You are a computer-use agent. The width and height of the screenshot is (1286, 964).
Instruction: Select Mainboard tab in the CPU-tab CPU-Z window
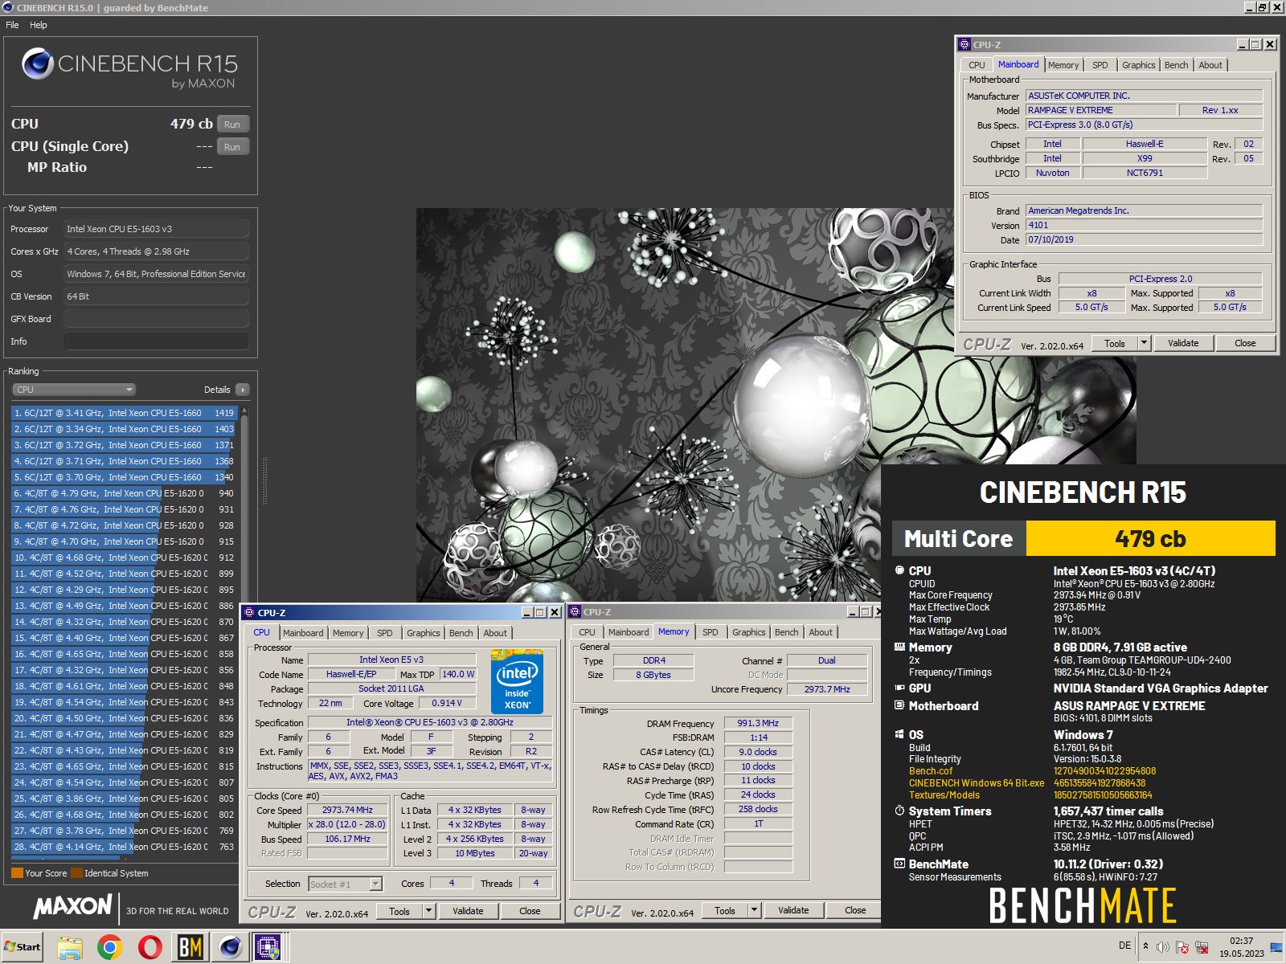(303, 633)
